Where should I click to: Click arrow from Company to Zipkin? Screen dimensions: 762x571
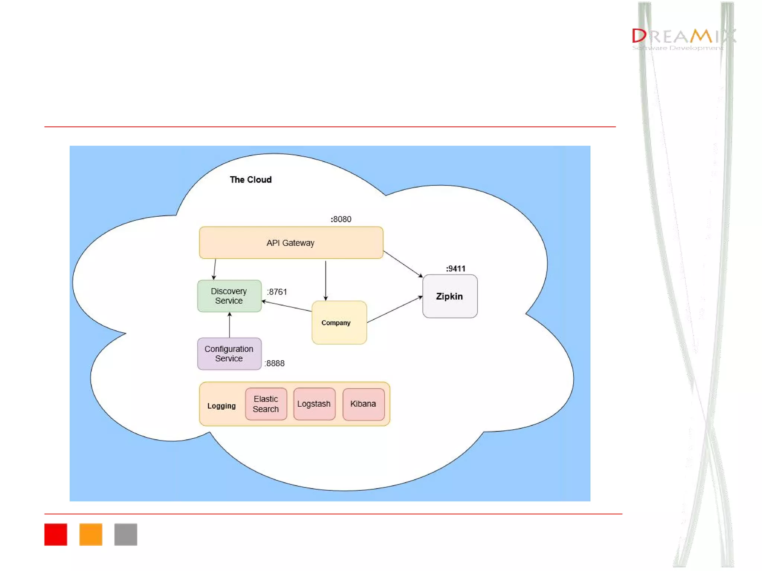[x=394, y=310]
